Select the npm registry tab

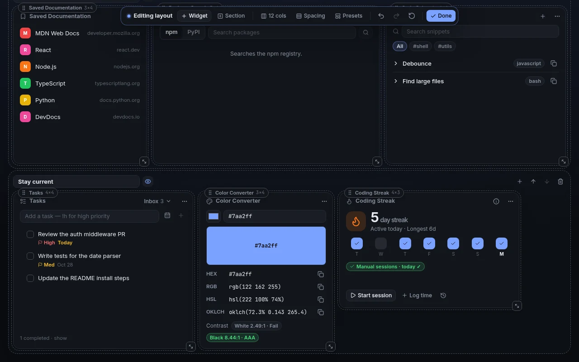[x=171, y=32]
